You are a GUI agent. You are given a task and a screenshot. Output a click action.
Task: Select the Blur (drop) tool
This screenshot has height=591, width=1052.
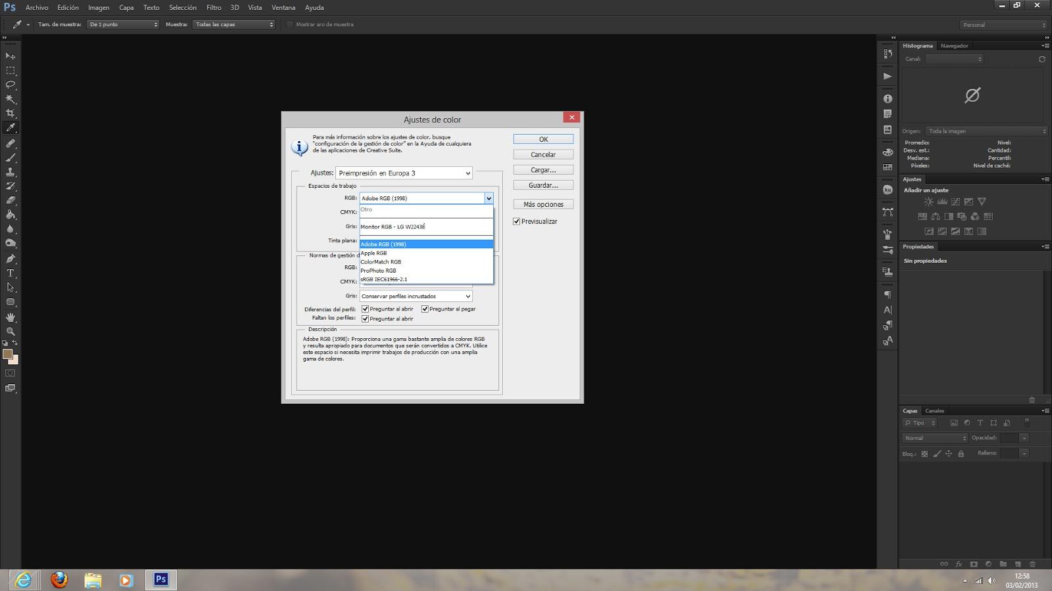(x=11, y=229)
